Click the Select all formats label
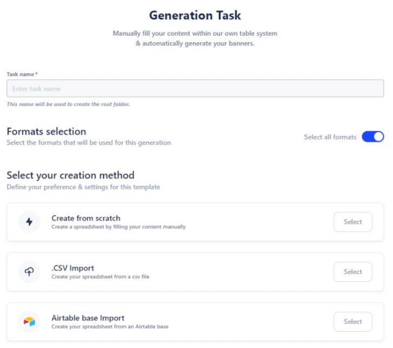The image size is (393, 348). click(x=330, y=137)
